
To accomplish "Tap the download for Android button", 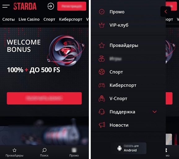I will (128, 148).
